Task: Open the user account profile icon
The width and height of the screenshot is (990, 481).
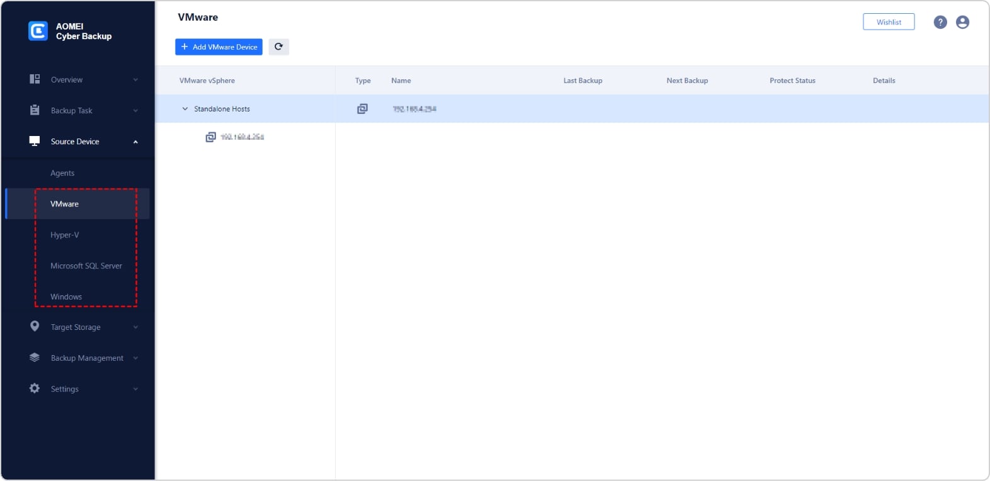Action: pyautogui.click(x=962, y=22)
